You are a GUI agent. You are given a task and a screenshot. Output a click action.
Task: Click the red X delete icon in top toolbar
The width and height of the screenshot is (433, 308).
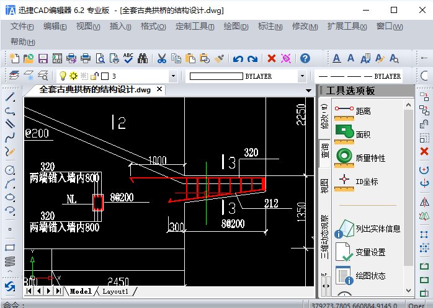tap(272, 58)
